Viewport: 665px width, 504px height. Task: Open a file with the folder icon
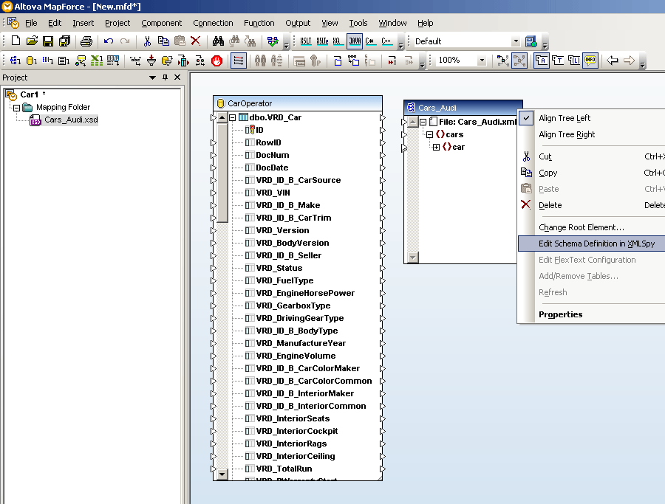[32, 41]
